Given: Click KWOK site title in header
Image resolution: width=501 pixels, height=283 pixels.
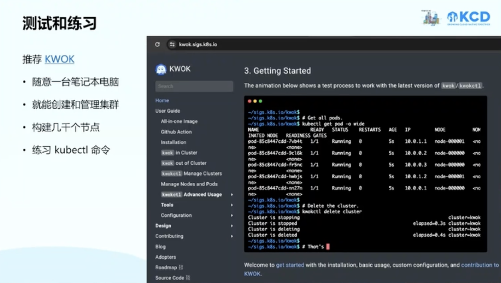Looking at the screenshot, I should 180,69.
